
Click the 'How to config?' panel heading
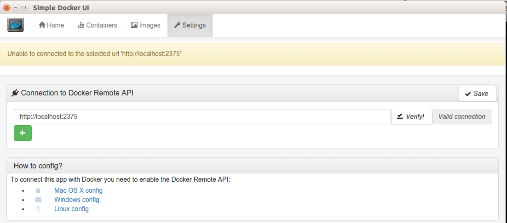pos(38,166)
